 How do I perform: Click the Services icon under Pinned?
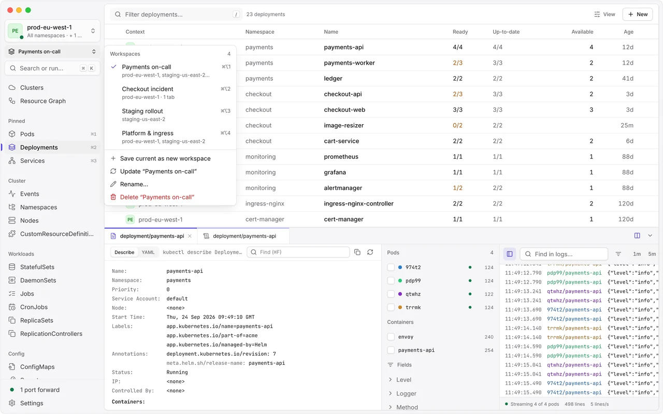[x=12, y=161]
